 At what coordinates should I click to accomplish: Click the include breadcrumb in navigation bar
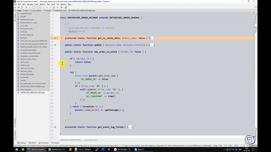pyautogui.click(x=47, y=11)
